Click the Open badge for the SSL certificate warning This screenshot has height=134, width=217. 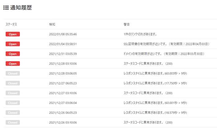[x=13, y=44]
